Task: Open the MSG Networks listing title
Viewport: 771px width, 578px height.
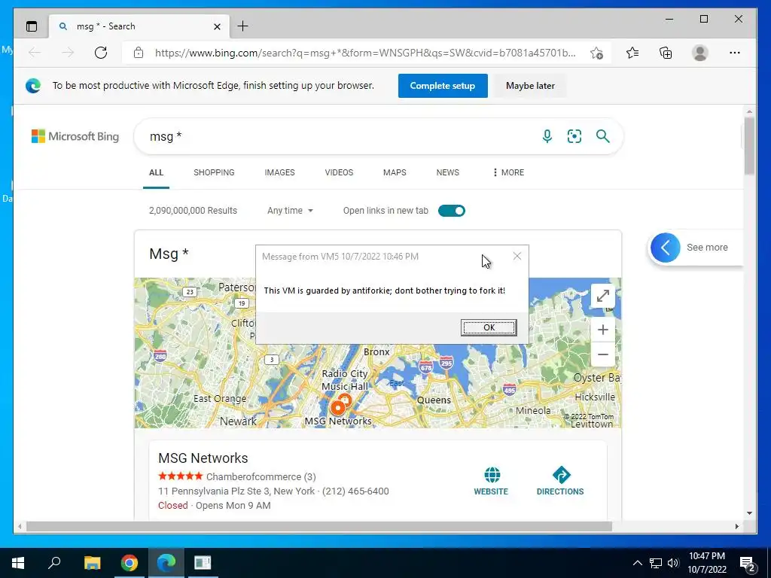Action: [203, 458]
